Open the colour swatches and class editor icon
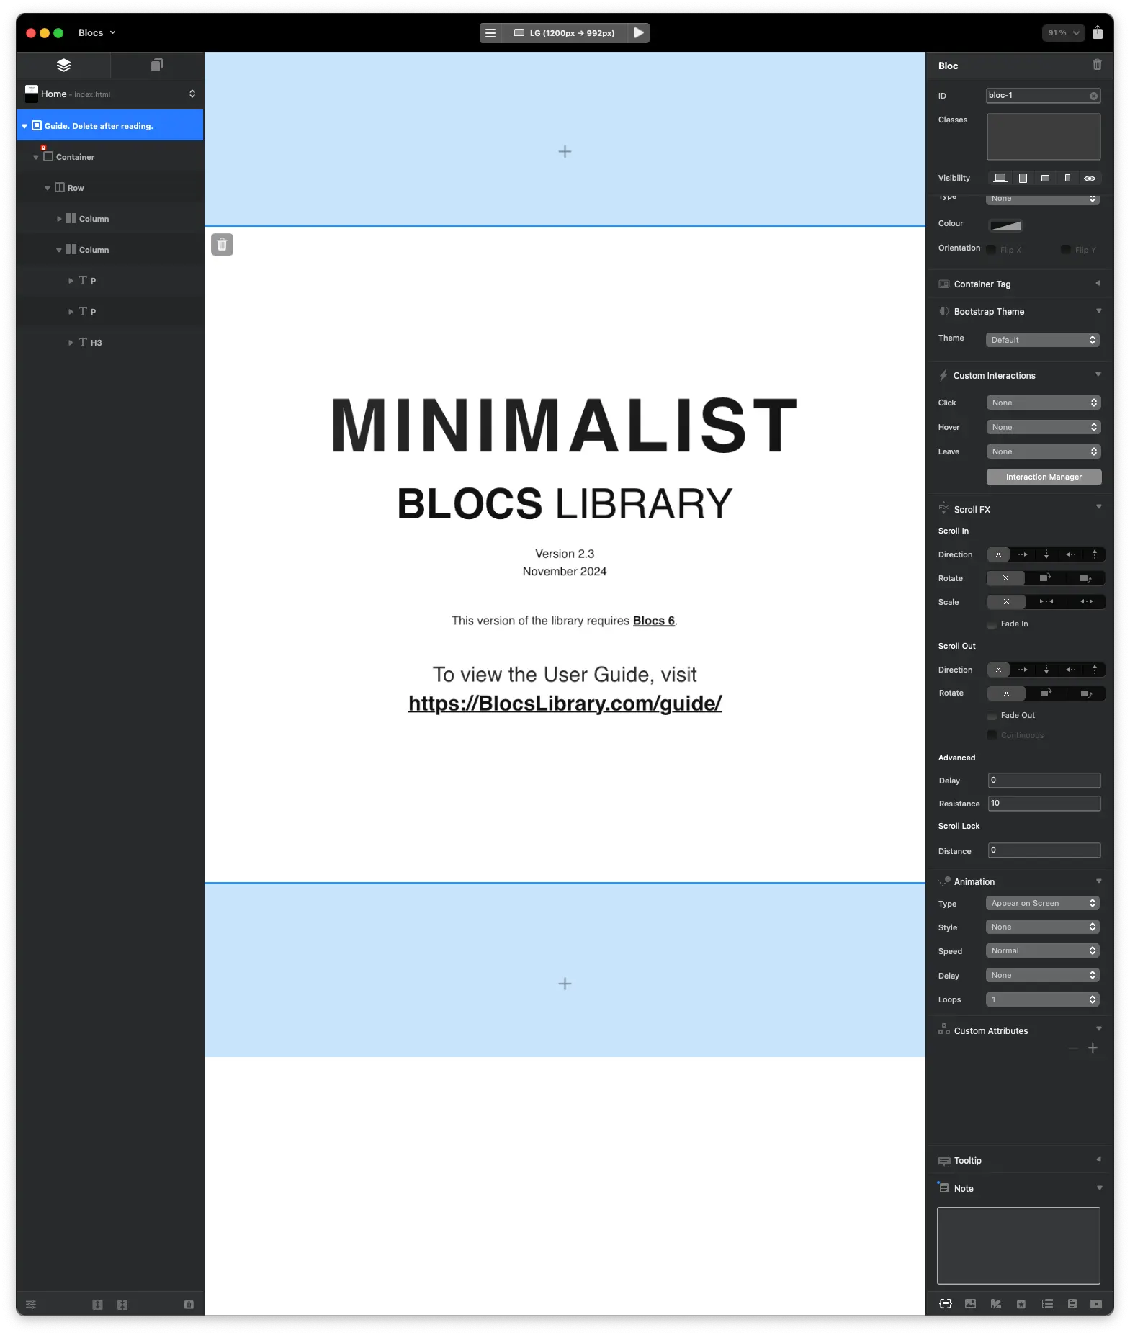Image resolution: width=1130 pixels, height=1335 pixels. [996, 1304]
